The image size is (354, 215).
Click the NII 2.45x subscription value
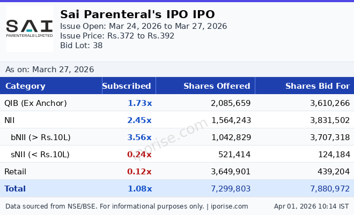139,120
